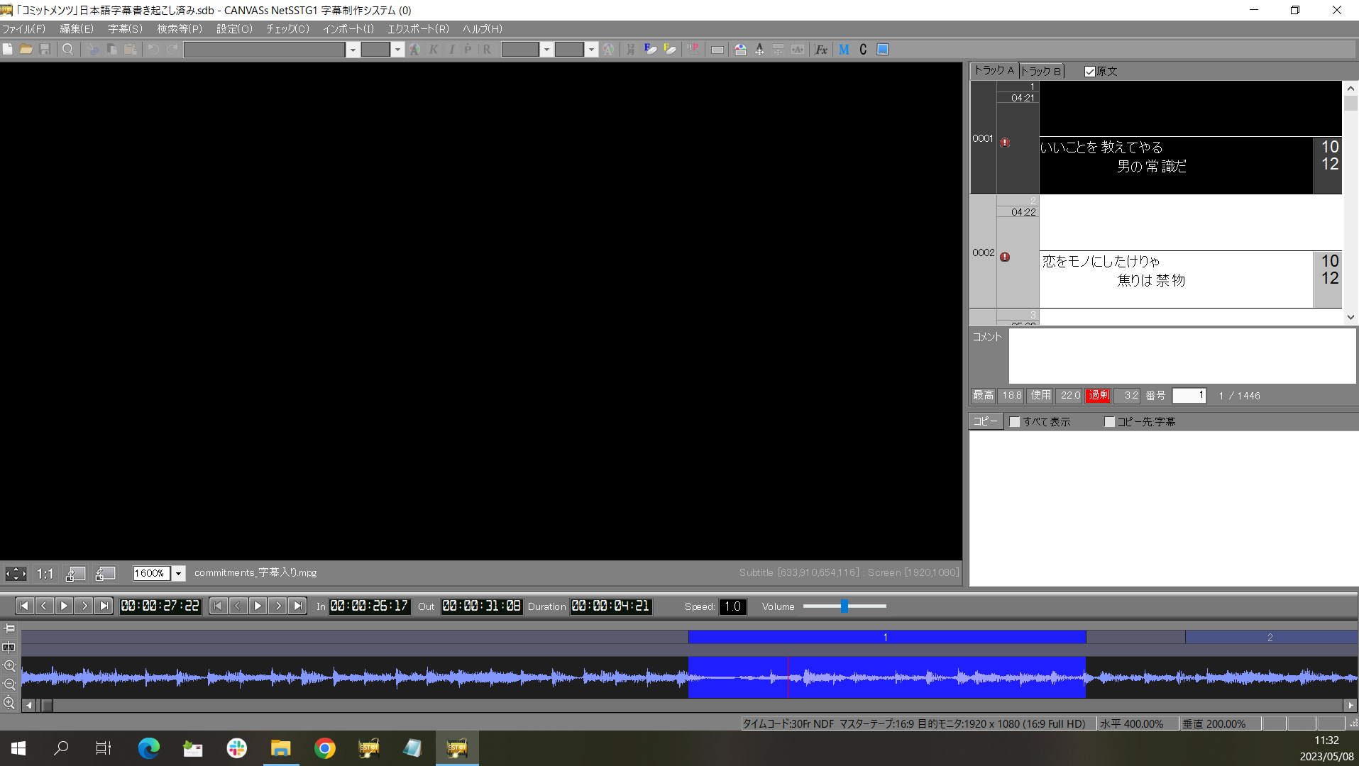Expand the wide font combo box dropdown

(x=353, y=50)
